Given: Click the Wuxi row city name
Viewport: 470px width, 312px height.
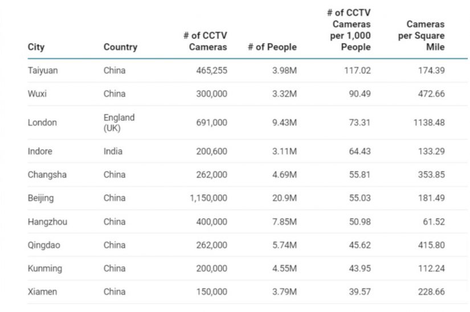Looking at the screenshot, I should coord(37,94).
